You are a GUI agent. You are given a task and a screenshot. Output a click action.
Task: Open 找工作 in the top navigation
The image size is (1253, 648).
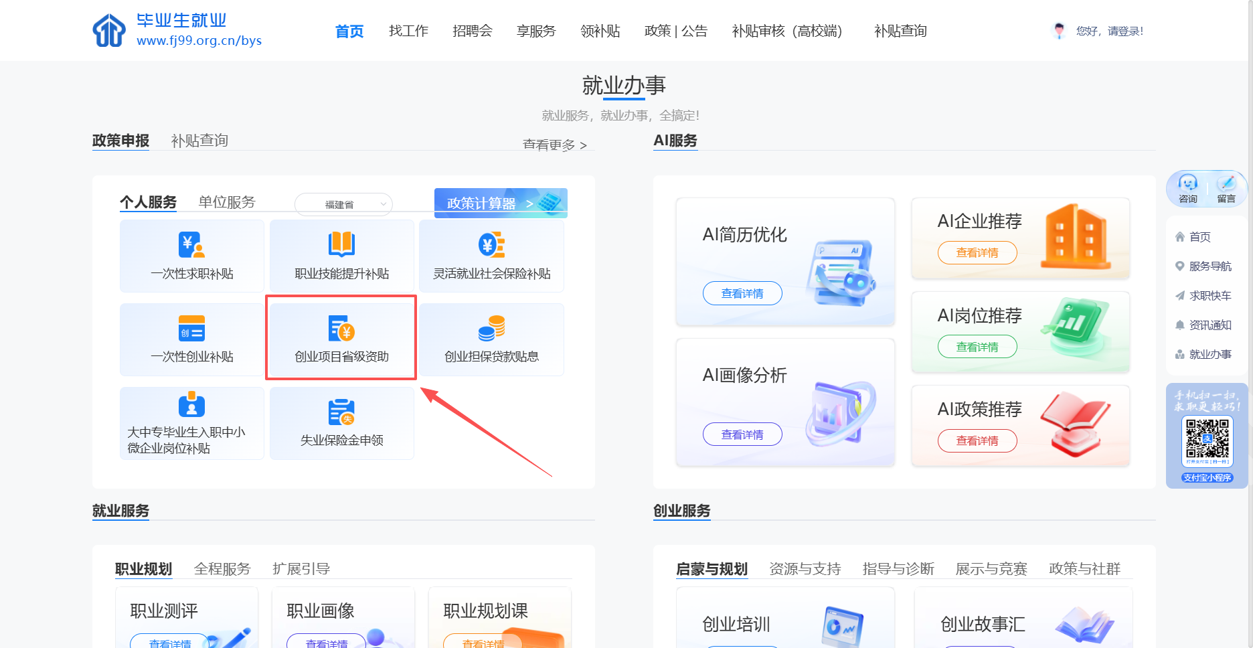(x=408, y=31)
